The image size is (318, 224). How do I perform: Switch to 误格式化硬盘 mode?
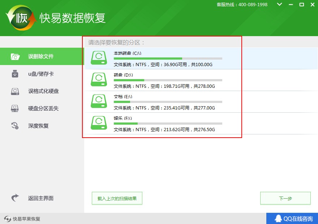pyautogui.click(x=43, y=91)
